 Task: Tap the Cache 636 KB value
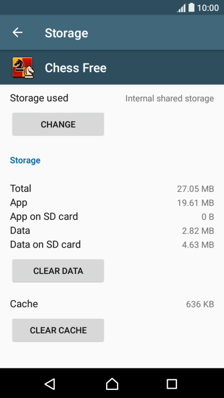pyautogui.click(x=200, y=304)
